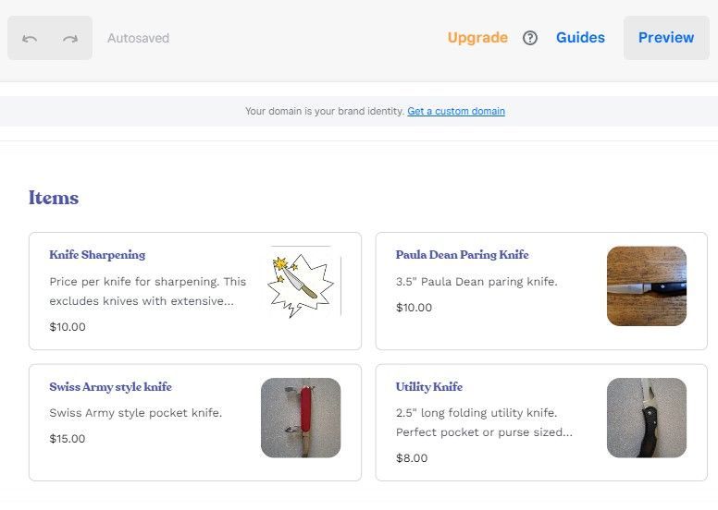718x510 pixels.
Task: Click the Swiss Army knife $15.00 price
Action: (68, 439)
